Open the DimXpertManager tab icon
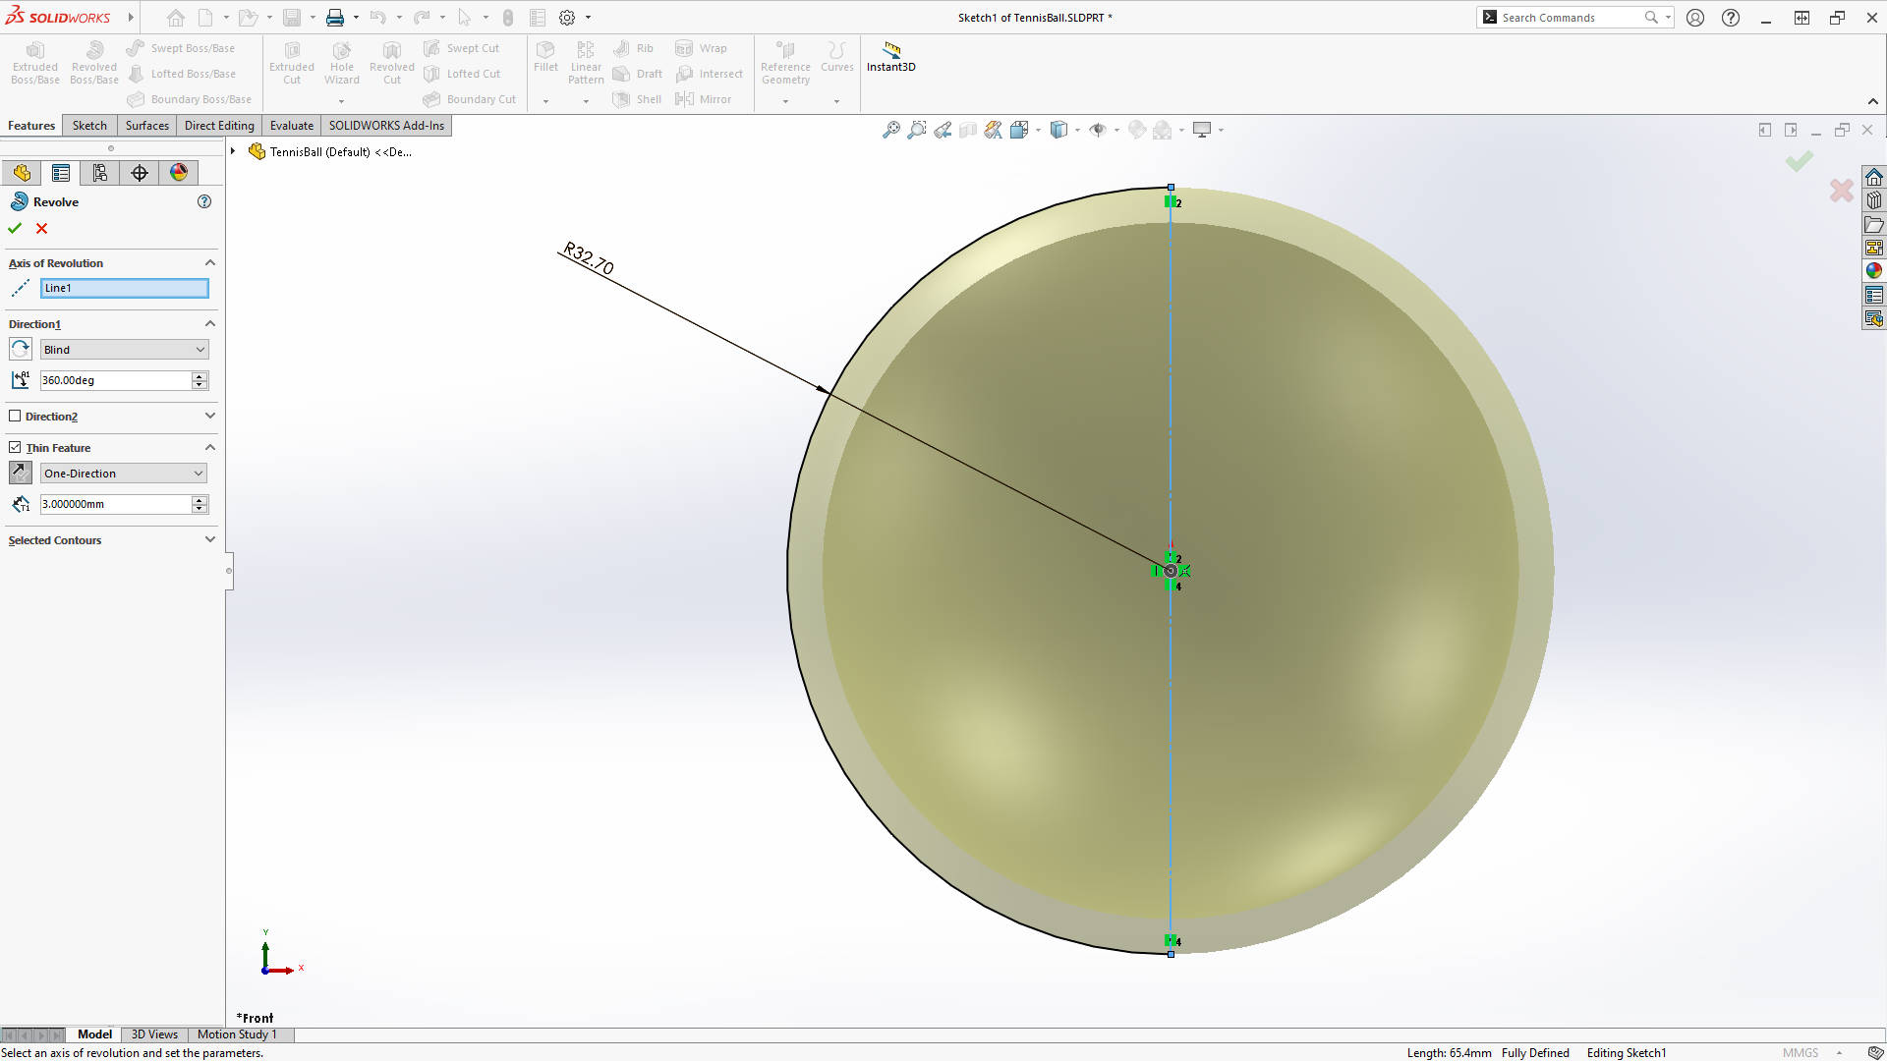 pyautogui.click(x=140, y=173)
